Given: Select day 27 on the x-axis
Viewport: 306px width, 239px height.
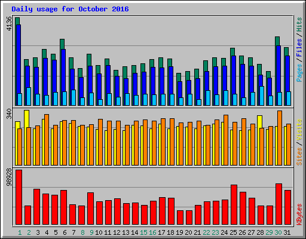Looking at the screenshot, I should tap(251, 232).
